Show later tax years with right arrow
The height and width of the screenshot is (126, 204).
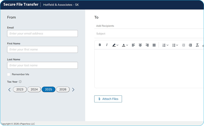pyautogui.click(x=73, y=90)
